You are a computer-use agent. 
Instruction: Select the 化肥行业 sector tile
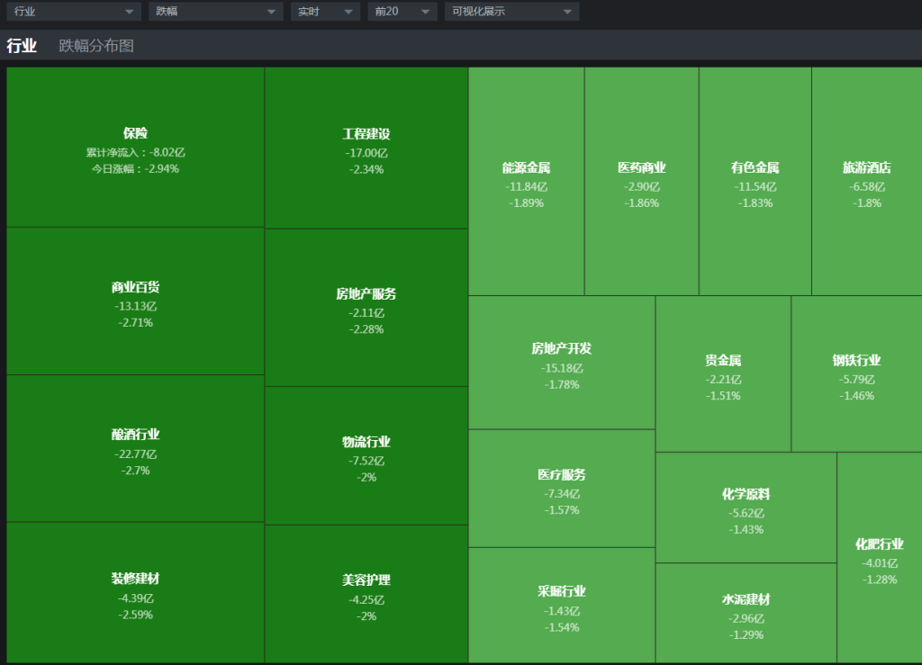point(879,558)
